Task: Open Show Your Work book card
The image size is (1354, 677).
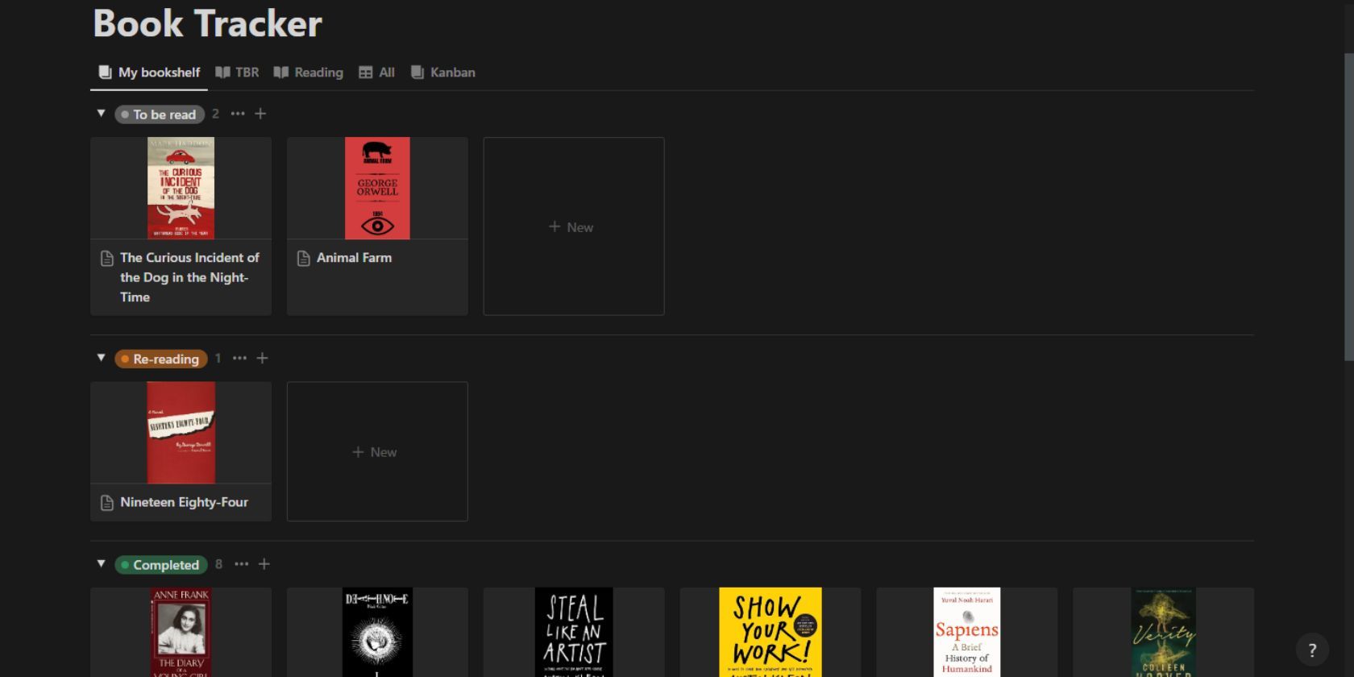Action: (770, 633)
